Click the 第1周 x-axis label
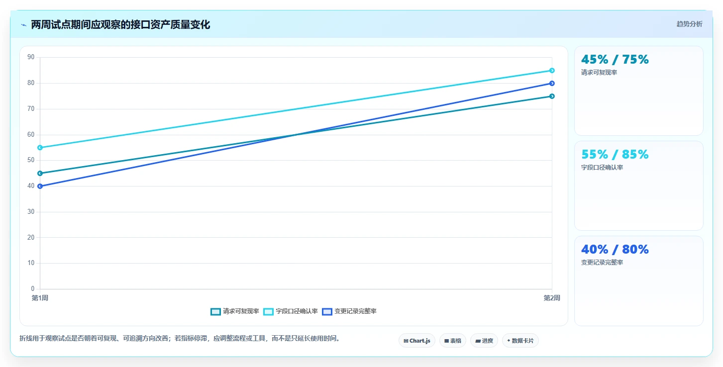723x367 pixels. 40,298
